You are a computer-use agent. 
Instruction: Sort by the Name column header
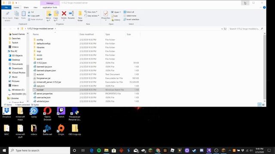tap(36, 34)
